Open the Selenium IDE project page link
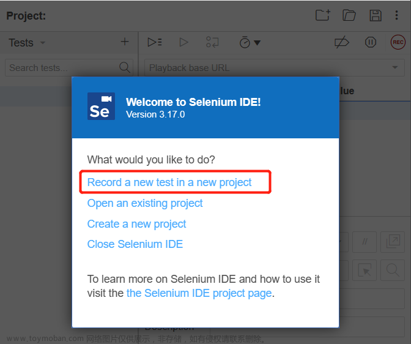The image size is (411, 344). coord(199,293)
